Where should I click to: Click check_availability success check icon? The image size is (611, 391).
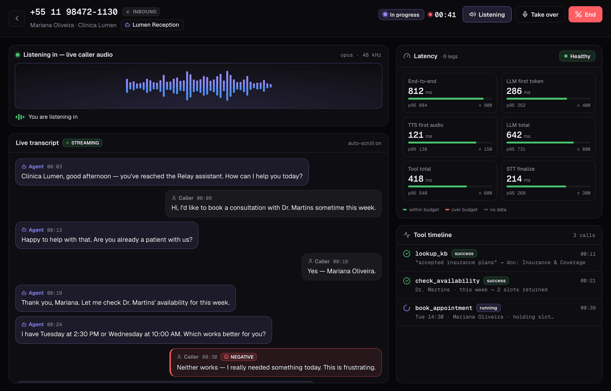coord(407,281)
